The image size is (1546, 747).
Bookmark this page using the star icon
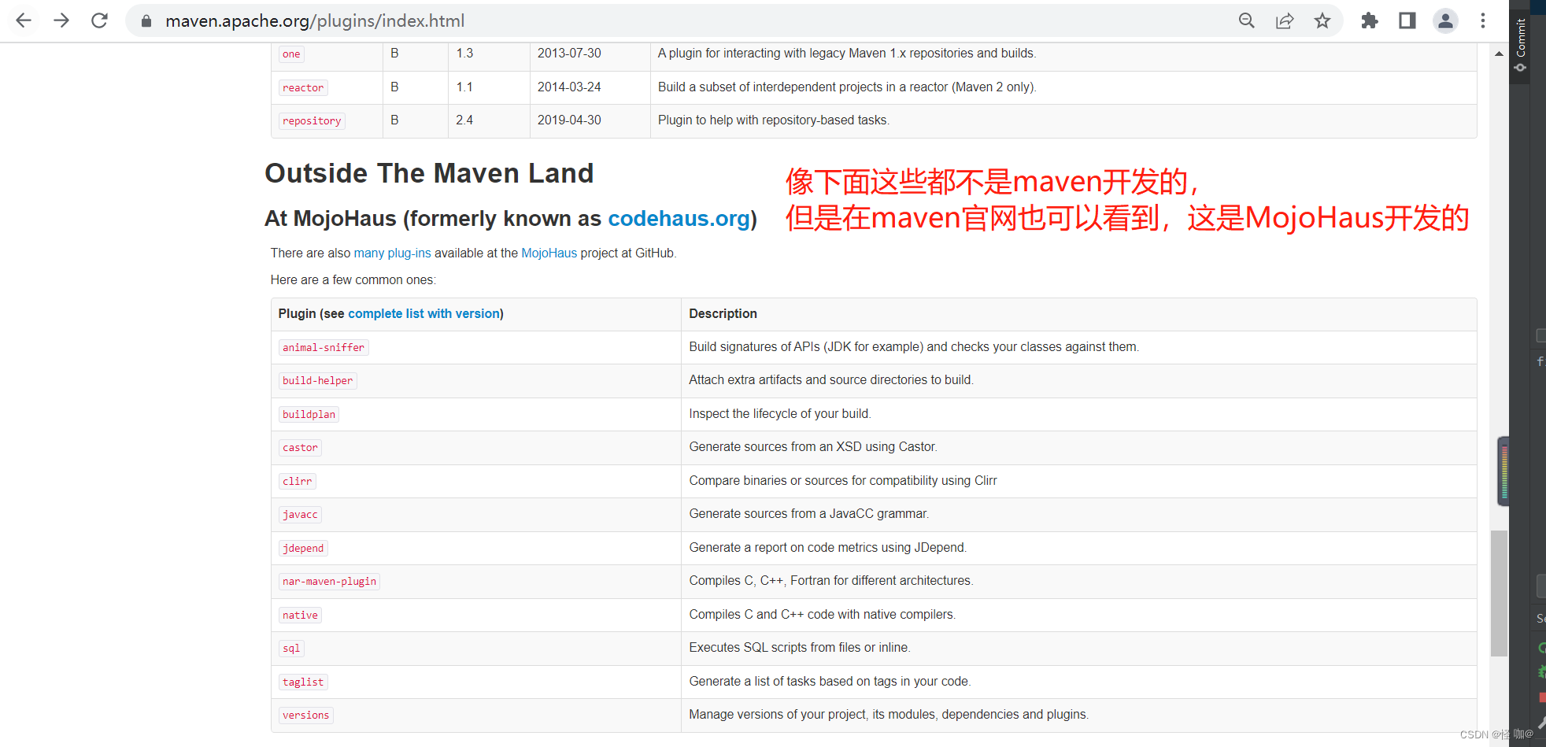1322,20
